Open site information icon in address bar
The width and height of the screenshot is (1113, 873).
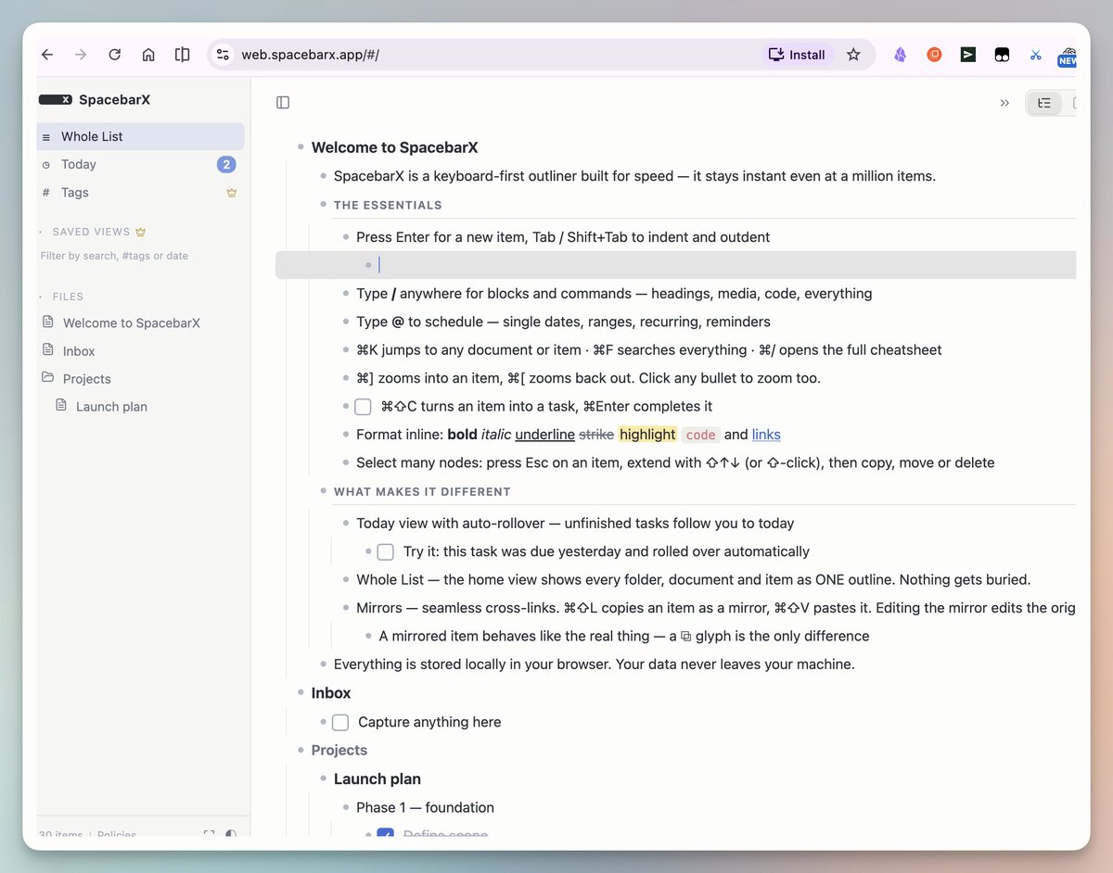[223, 55]
